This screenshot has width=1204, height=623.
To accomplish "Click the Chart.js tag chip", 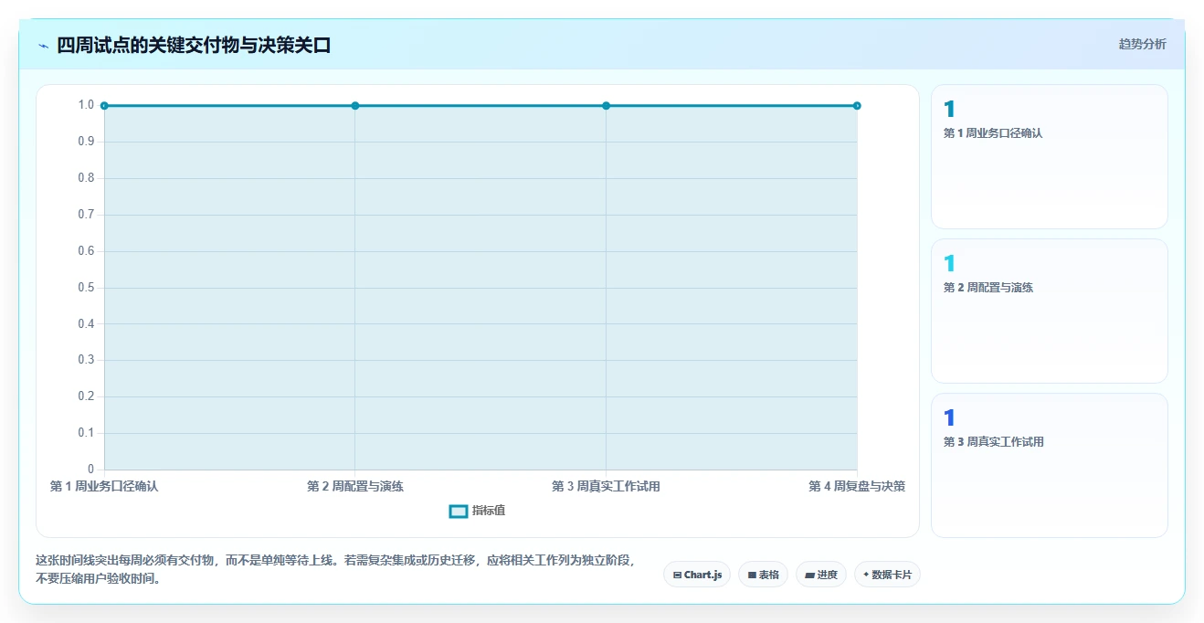I will 697,575.
